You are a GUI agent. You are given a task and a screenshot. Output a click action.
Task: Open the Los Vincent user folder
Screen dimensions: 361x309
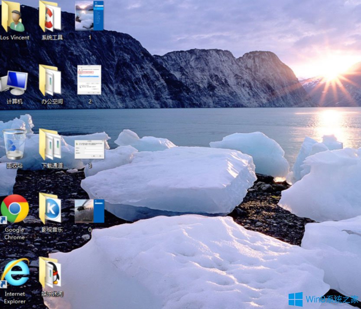(x=13, y=16)
